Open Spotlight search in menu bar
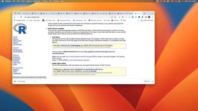This screenshot has height=111, width=198. [176, 1]
